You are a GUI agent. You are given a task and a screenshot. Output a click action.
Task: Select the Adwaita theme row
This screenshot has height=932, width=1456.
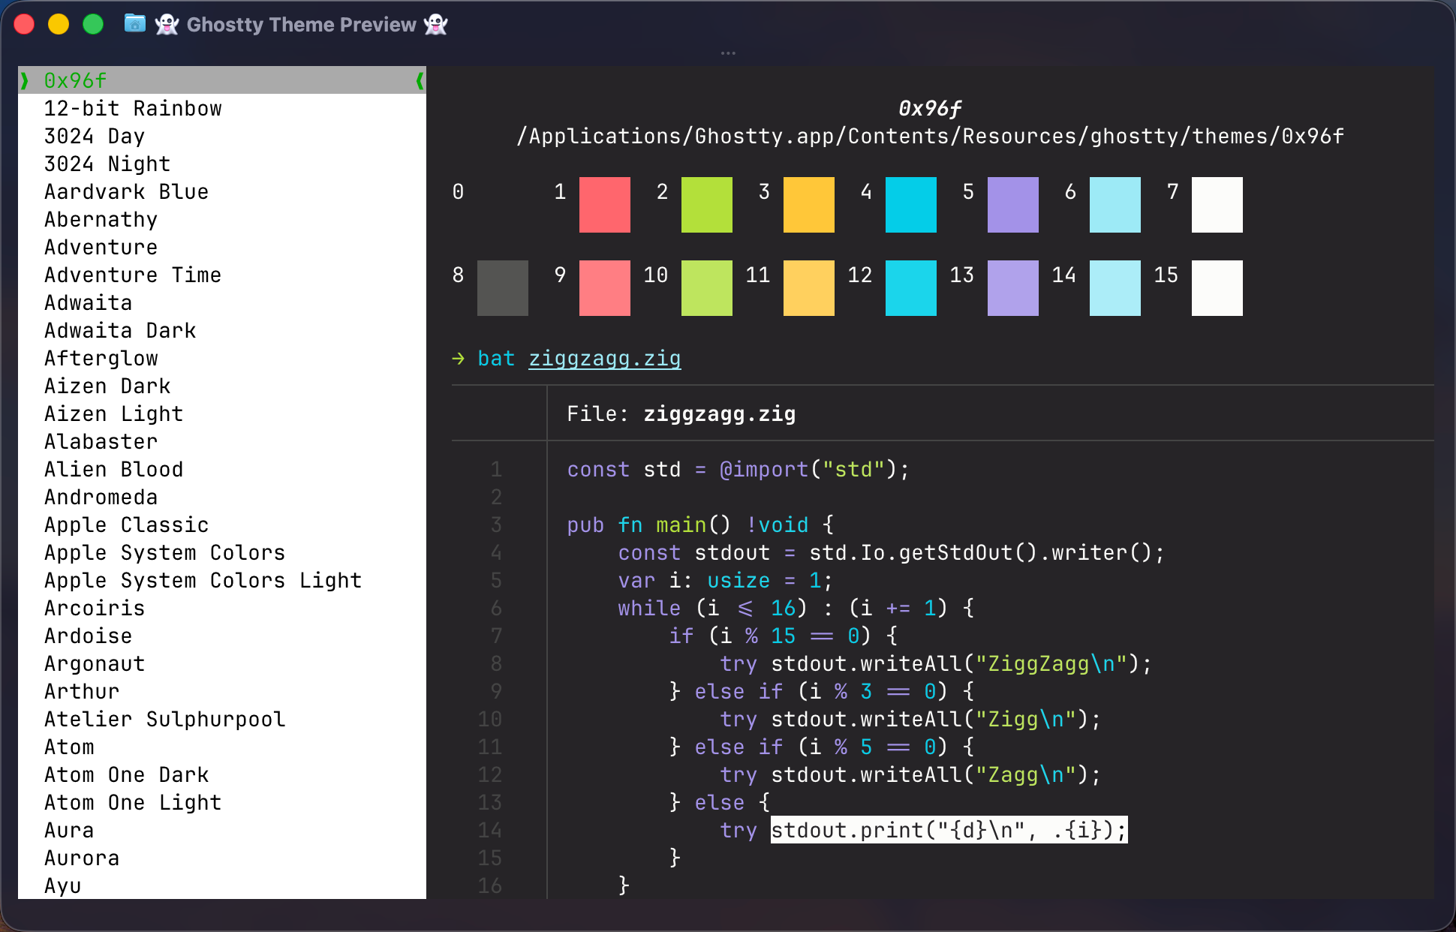tap(222, 302)
